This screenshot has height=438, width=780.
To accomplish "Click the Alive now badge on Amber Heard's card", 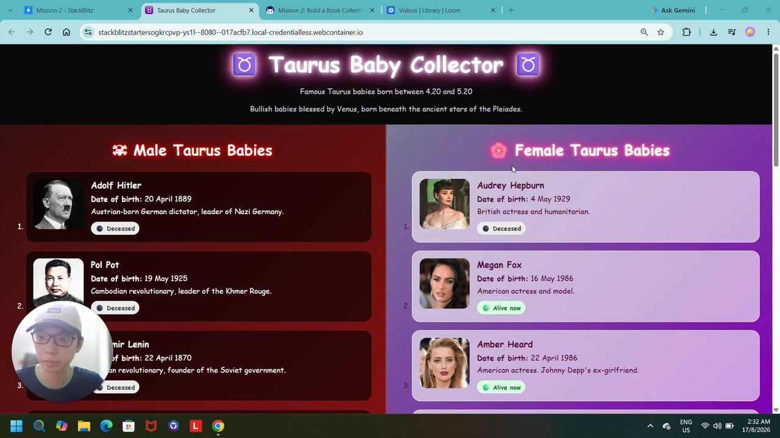I will coord(502,388).
